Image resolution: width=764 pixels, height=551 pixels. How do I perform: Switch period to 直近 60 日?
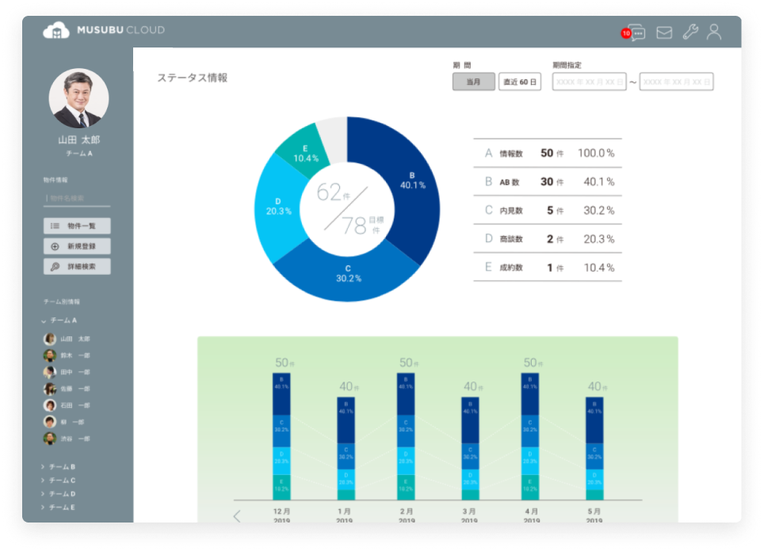520,82
